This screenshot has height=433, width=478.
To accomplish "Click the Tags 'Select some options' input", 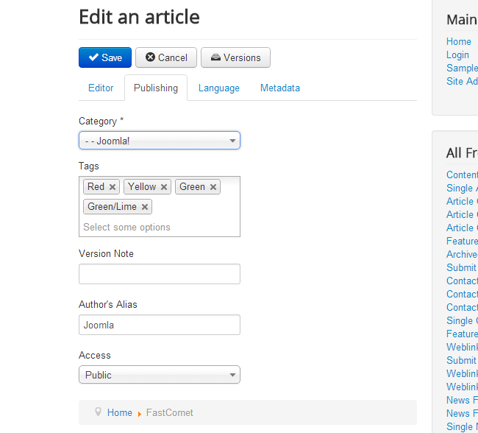I will (147, 228).
